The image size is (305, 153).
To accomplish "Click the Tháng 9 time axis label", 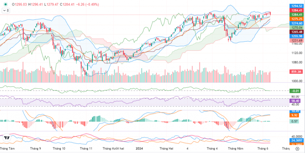I will tap(36, 149).
